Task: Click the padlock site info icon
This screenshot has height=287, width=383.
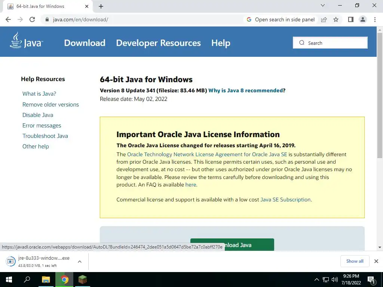Action: 47,19
